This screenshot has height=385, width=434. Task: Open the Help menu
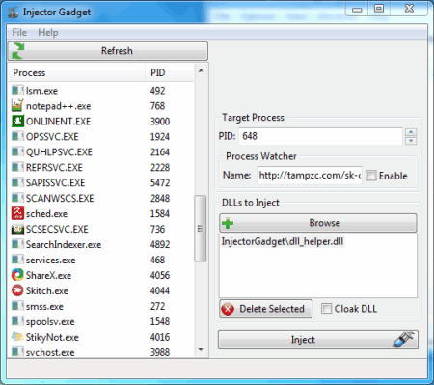[x=48, y=32]
